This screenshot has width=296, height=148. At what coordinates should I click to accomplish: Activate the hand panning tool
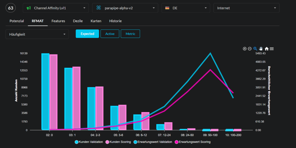tap(261, 49)
